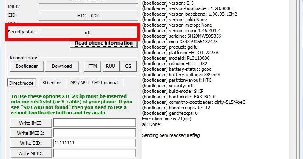Click log line gencheckpt: 0

pyautogui.click(x=170, y=113)
